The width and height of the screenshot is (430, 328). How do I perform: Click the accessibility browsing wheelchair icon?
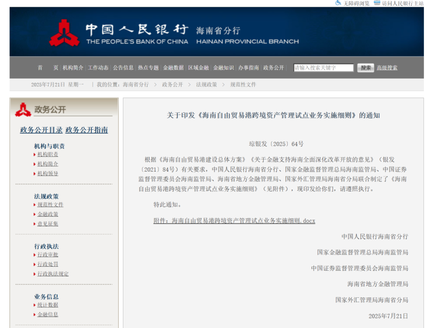coord(338,3)
